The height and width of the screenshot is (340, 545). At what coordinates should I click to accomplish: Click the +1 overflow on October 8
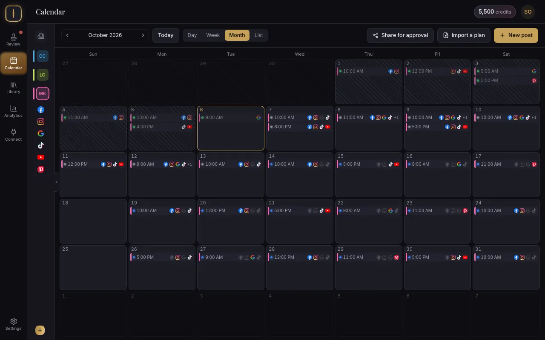click(x=396, y=118)
